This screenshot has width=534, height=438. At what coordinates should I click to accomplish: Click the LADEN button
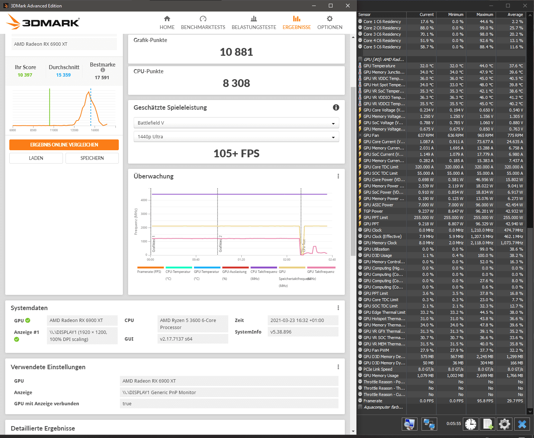[x=36, y=158]
